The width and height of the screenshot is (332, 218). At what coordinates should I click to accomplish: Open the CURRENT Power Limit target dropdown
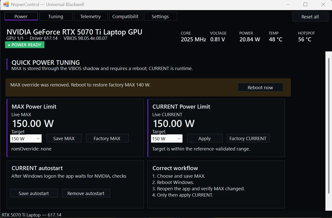click(167, 139)
